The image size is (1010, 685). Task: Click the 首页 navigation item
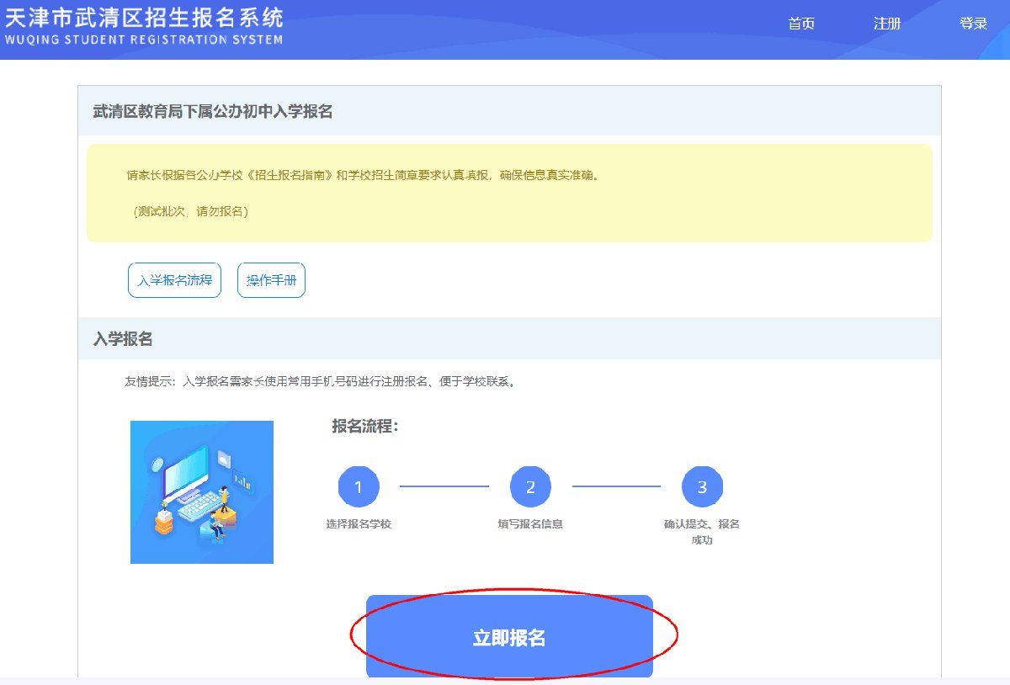point(800,24)
